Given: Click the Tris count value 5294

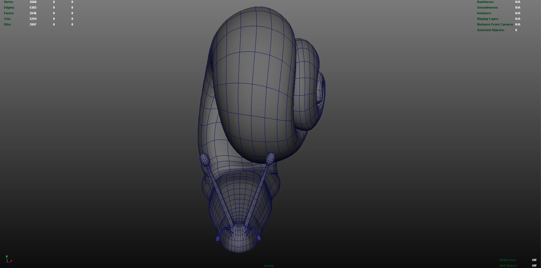Looking at the screenshot, I should [33, 19].
